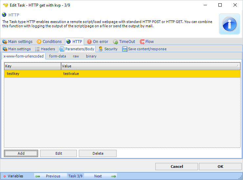Switch to the Security sub-tab
The height and width of the screenshot is (180, 243).
tap(108, 49)
